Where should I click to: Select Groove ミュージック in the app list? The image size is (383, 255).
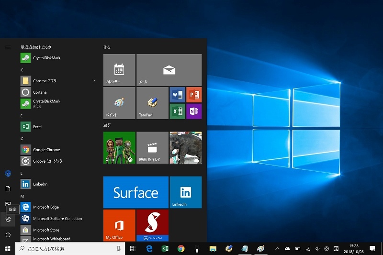47,161
